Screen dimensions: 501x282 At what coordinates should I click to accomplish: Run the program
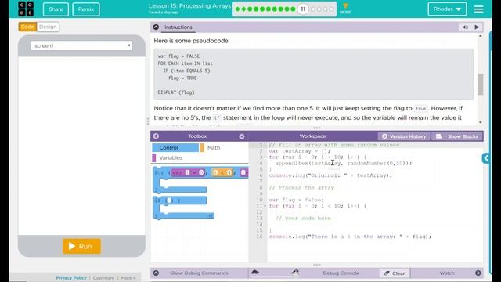(81, 246)
